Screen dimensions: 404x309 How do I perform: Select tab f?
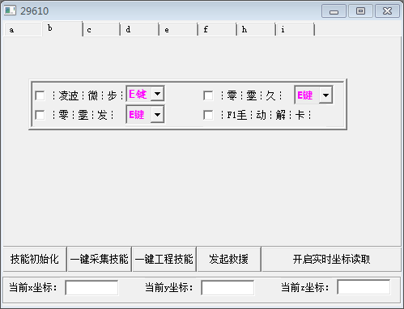pos(217,29)
